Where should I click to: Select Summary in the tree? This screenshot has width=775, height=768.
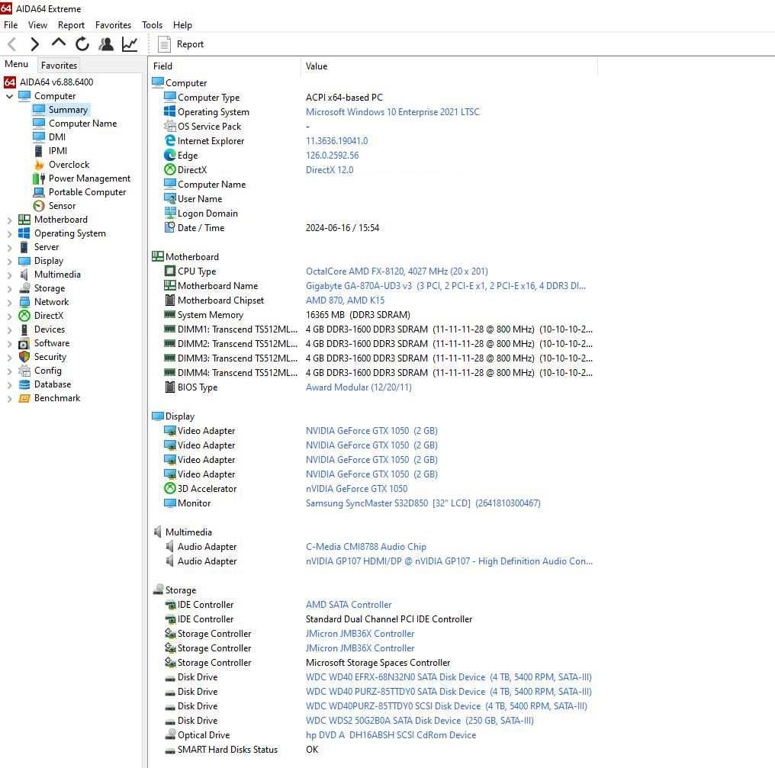coord(68,110)
